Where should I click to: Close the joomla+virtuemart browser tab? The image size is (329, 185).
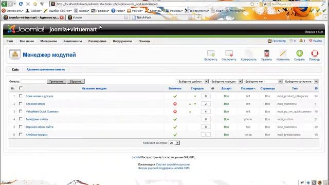(62, 17)
